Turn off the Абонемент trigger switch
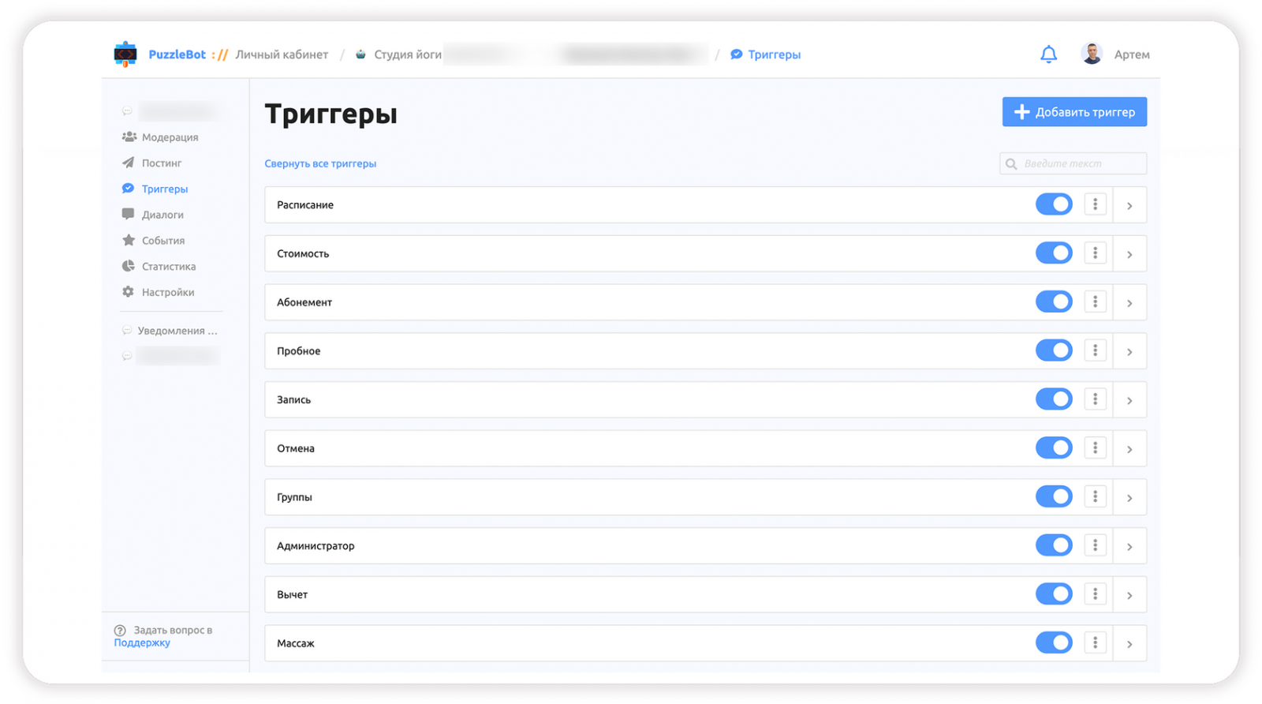This screenshot has height=704, width=1262. 1054,302
